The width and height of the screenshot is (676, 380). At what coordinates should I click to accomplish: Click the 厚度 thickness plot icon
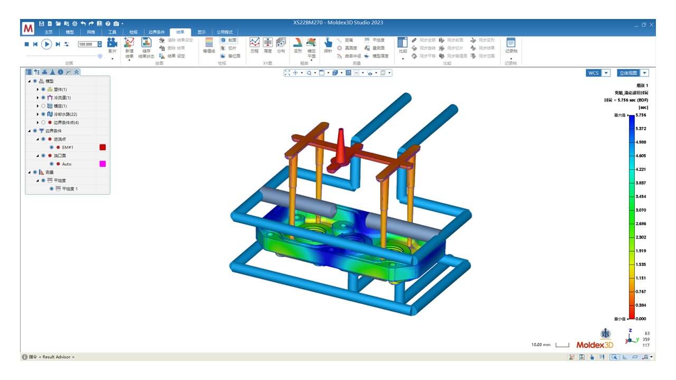click(268, 44)
